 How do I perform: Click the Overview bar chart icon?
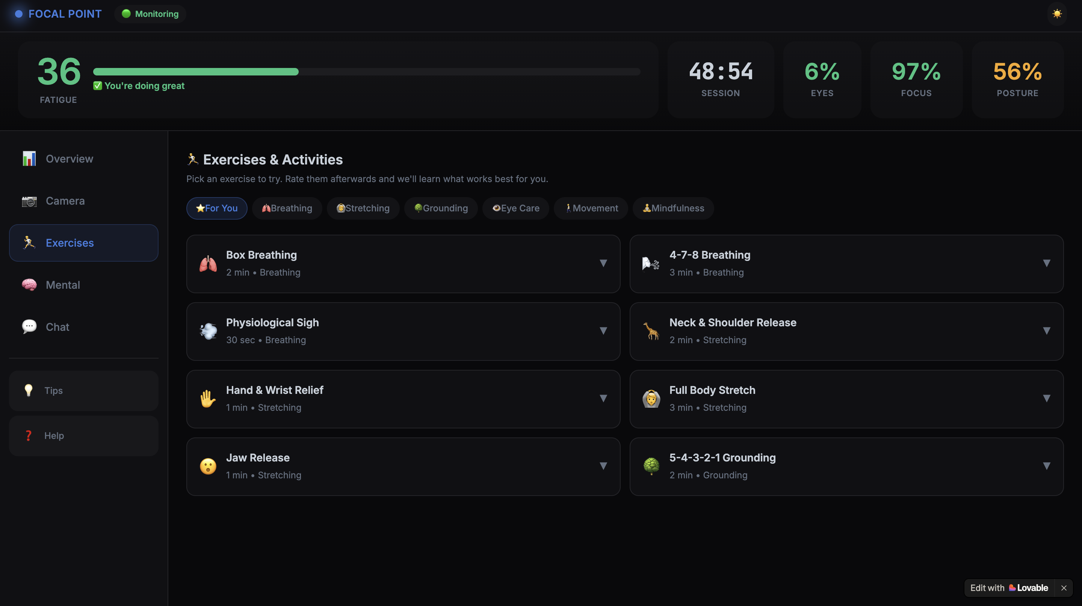click(x=29, y=159)
